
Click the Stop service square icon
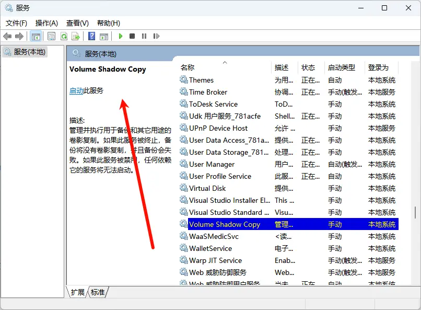click(132, 36)
